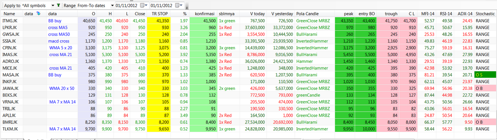This screenshot has height=140, width=497.
Task: Open the end date calendar picker
Action: pos(179,5)
